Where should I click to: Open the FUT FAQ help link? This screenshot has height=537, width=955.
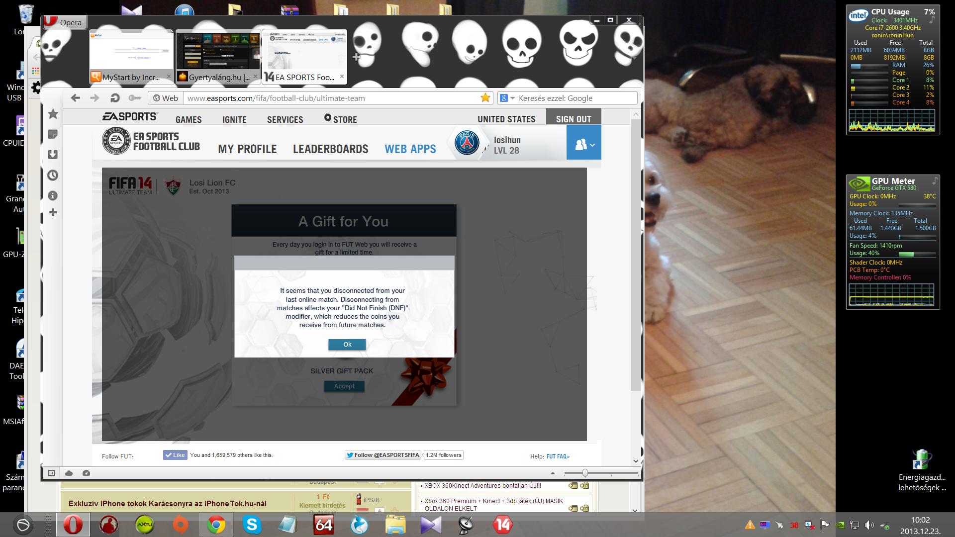558,456
